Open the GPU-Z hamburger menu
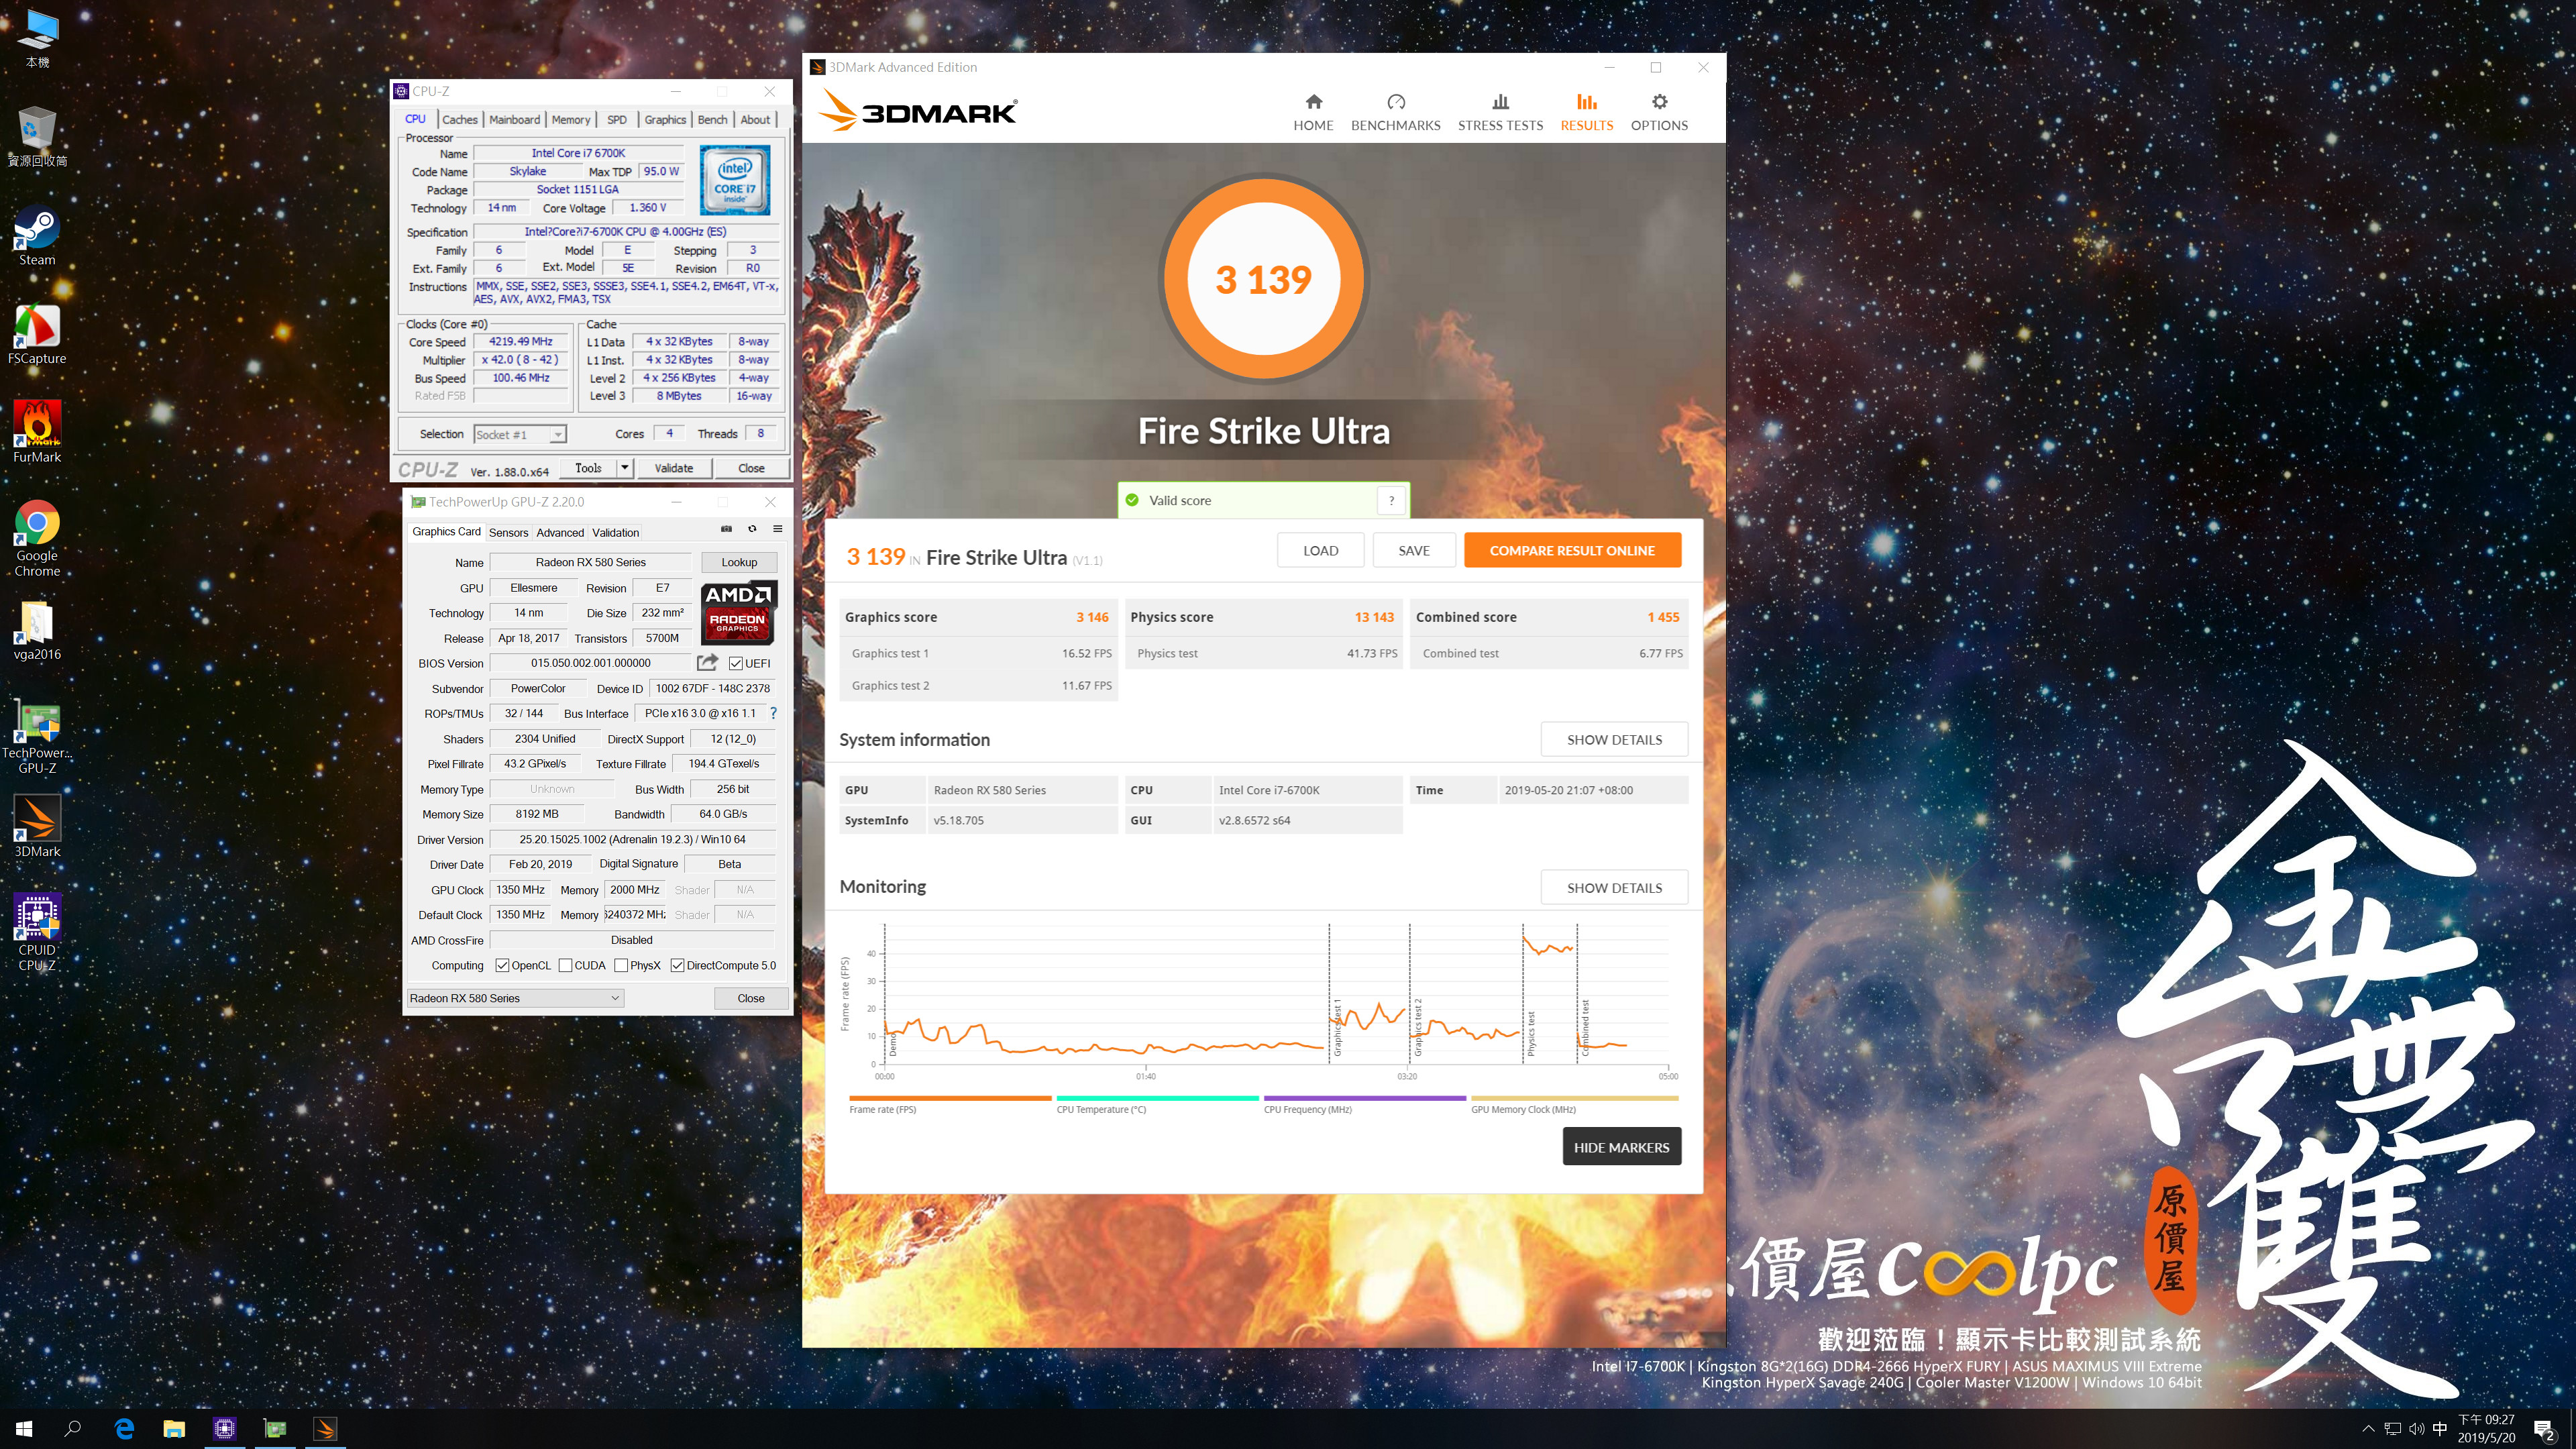Viewport: 2576px width, 1449px height. [x=777, y=529]
